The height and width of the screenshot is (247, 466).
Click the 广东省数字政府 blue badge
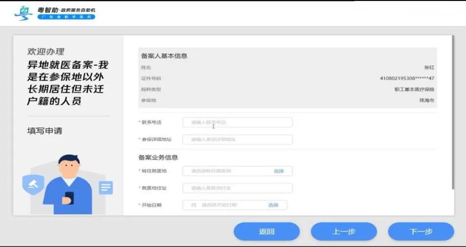click(x=66, y=17)
